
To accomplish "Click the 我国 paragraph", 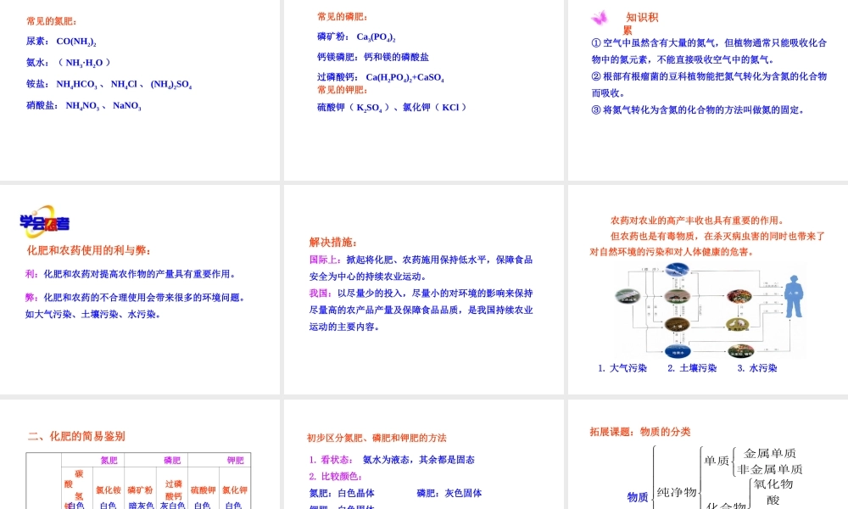I will 421,310.
